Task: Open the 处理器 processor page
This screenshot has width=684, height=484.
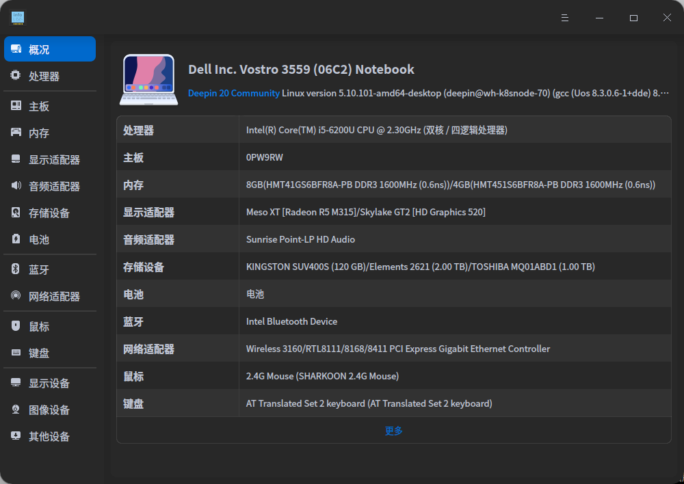Action: pyautogui.click(x=50, y=76)
